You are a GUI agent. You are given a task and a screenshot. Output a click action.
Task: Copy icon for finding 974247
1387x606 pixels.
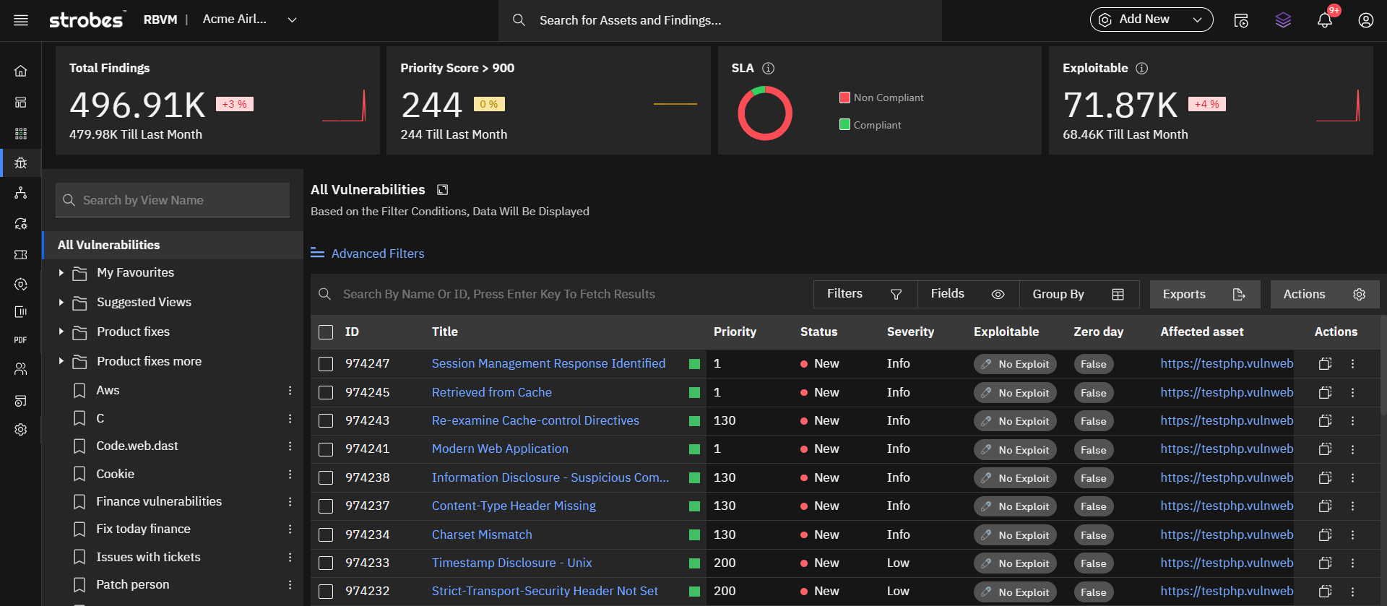(1325, 364)
